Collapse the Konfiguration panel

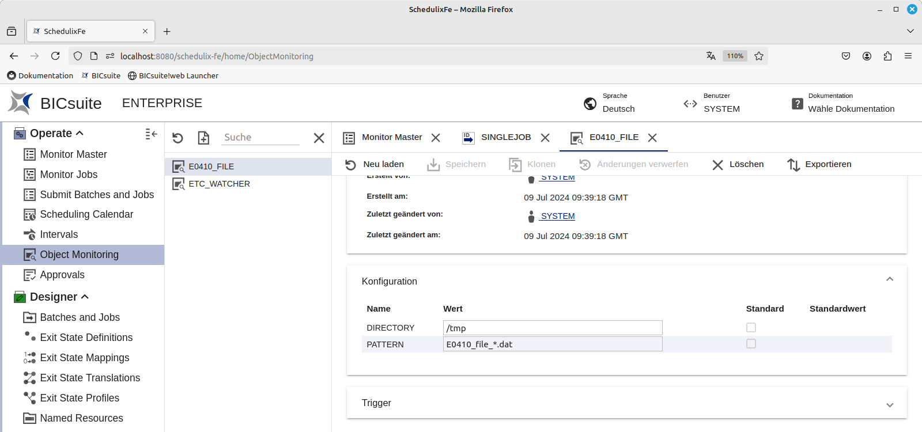click(890, 279)
